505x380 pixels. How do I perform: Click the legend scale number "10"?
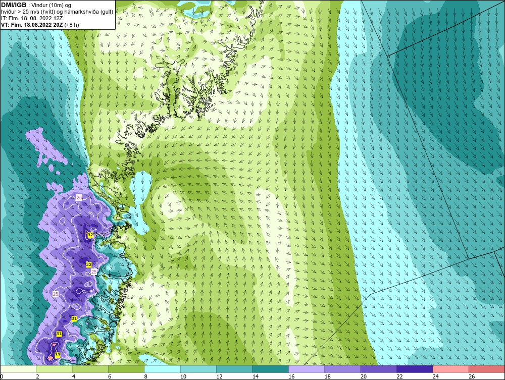(x=183, y=377)
